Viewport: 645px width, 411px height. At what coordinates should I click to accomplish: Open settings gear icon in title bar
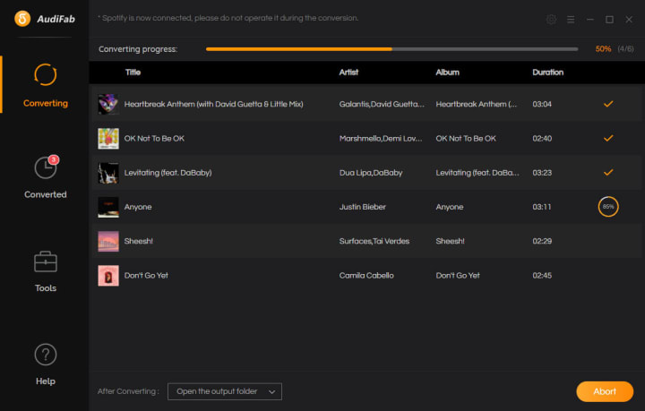[551, 20]
